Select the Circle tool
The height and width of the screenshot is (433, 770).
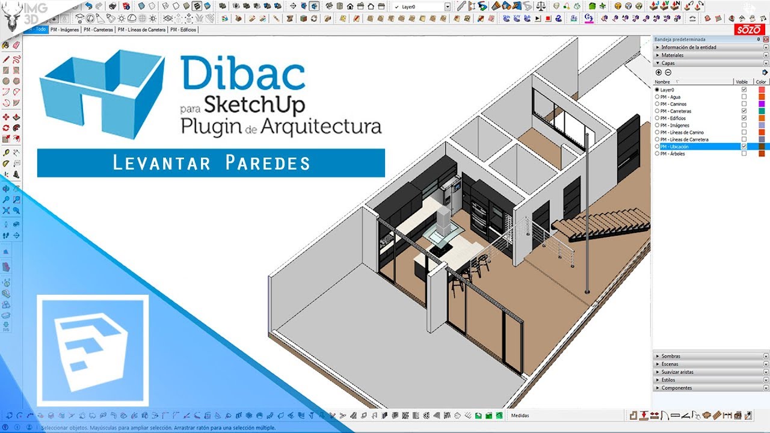tap(5, 81)
